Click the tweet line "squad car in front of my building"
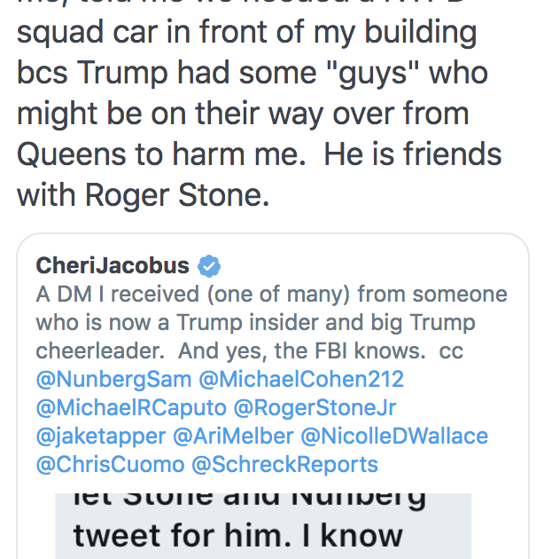Viewport: 544px width, 559px height. click(246, 33)
